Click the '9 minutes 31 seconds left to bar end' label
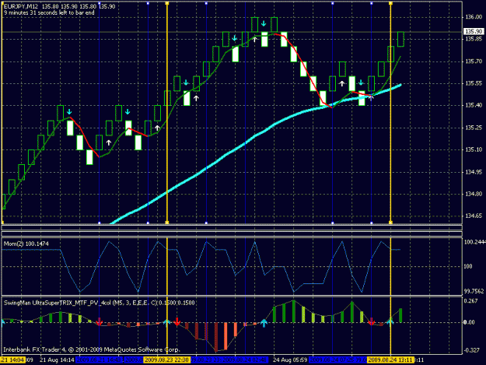 point(49,12)
